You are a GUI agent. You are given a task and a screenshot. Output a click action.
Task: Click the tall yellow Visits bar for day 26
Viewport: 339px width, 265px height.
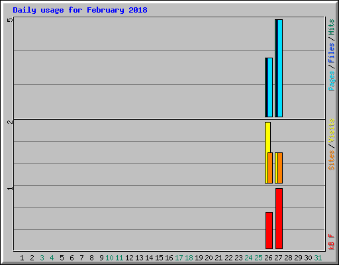pyautogui.click(x=267, y=137)
